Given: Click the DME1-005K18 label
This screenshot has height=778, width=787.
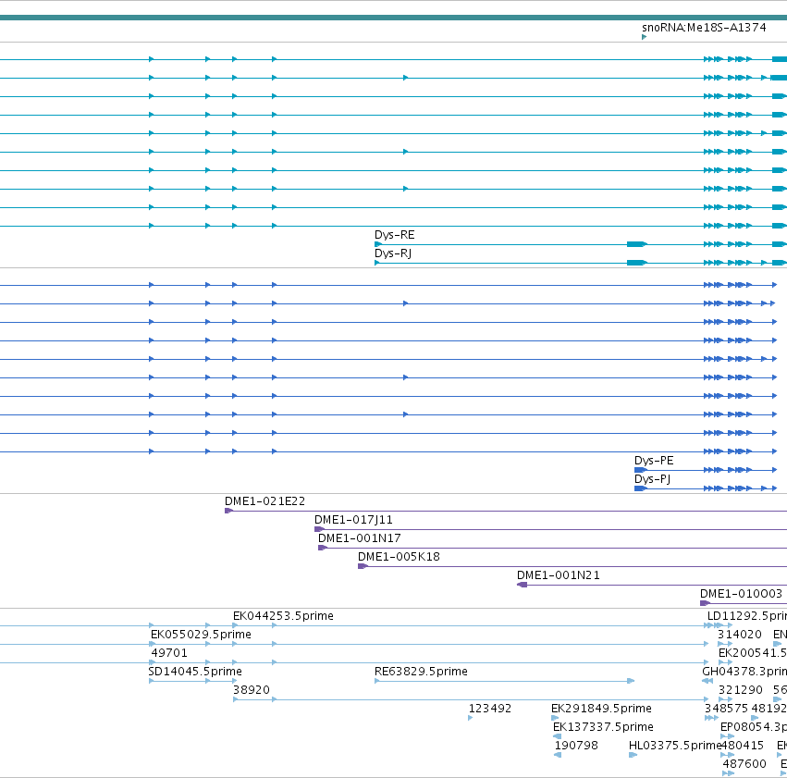Looking at the screenshot, I should coord(399,557).
